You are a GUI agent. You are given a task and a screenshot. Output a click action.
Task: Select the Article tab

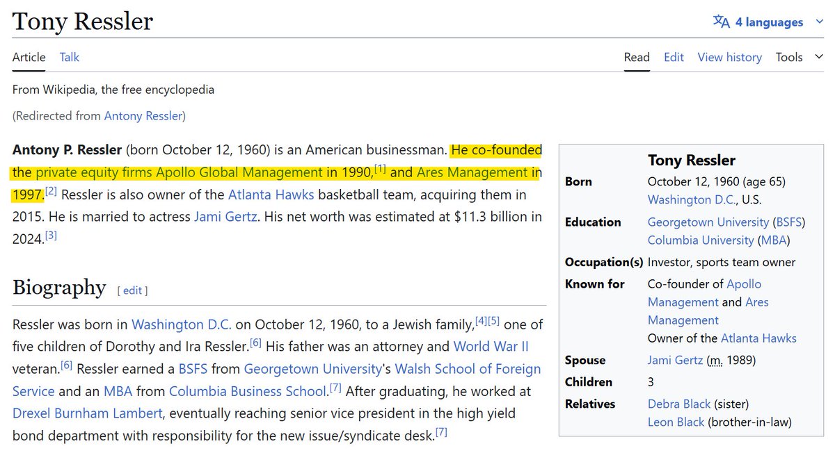point(29,57)
